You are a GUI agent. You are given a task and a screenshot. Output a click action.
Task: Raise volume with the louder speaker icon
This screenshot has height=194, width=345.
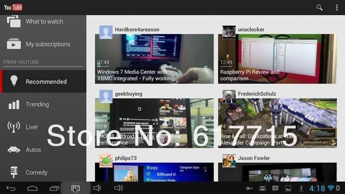click(118, 188)
